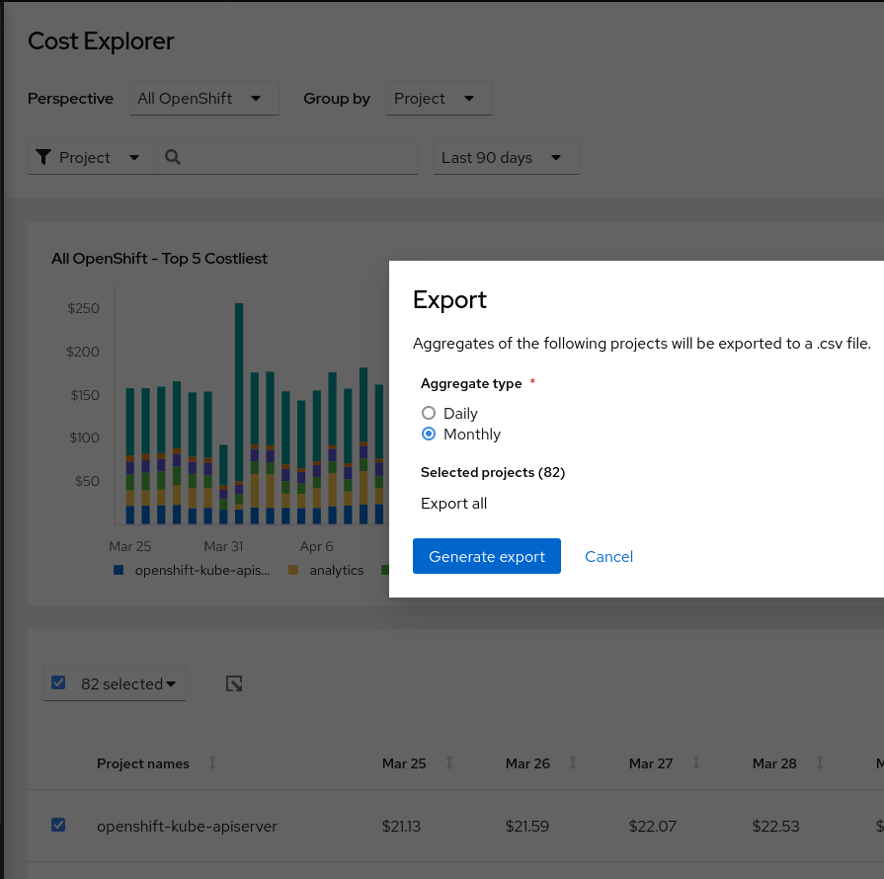Sort by Project names column icon
Image resolution: width=884 pixels, height=879 pixels.
coord(212,763)
